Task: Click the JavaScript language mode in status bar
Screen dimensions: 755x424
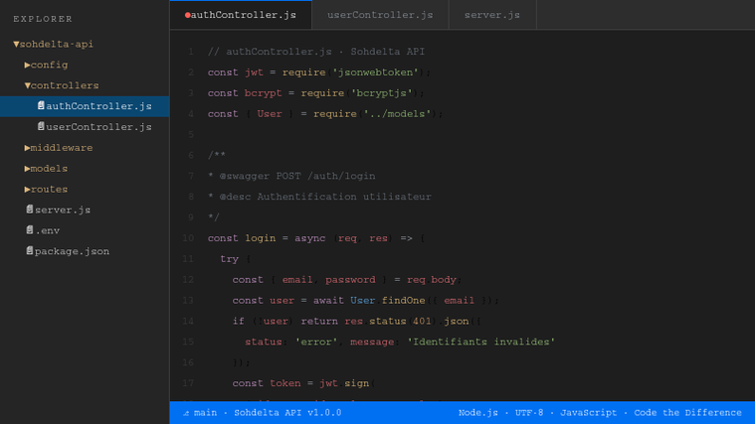Action: (x=588, y=413)
